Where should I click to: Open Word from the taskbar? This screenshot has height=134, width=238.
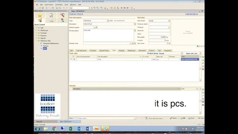[x=88, y=129]
